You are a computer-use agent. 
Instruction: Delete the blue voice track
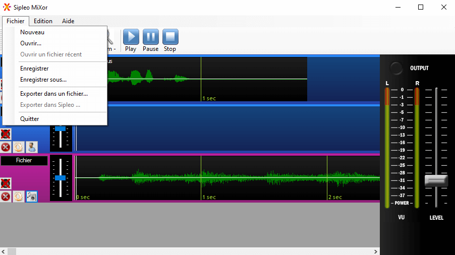click(6, 147)
